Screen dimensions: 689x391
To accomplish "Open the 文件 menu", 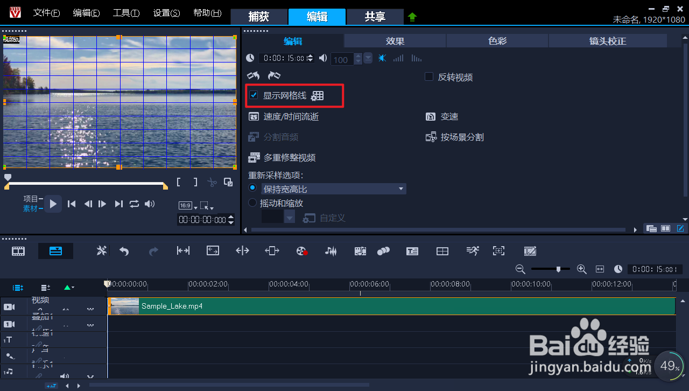I will point(46,13).
